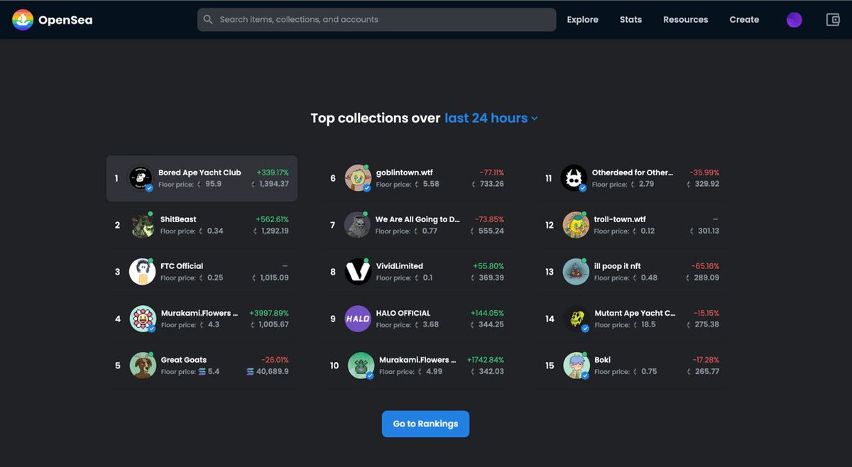
Task: Open the troll-town.wtf collection name
Action: coord(620,219)
